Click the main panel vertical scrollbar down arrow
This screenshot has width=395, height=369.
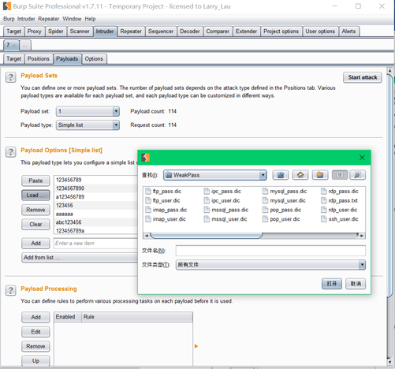(389, 362)
